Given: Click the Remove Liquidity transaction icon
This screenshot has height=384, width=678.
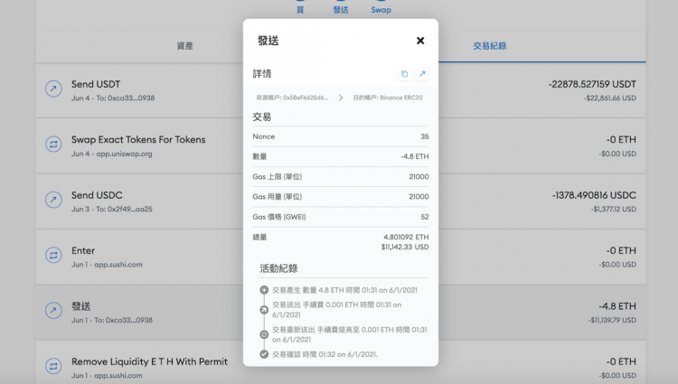Looking at the screenshot, I should 52,367.
